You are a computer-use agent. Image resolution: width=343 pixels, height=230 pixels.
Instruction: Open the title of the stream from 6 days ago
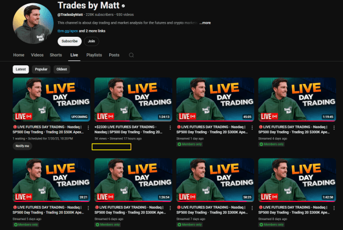tap(130, 210)
